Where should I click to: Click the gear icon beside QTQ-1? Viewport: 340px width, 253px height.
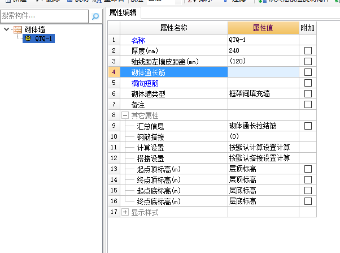tap(28, 38)
